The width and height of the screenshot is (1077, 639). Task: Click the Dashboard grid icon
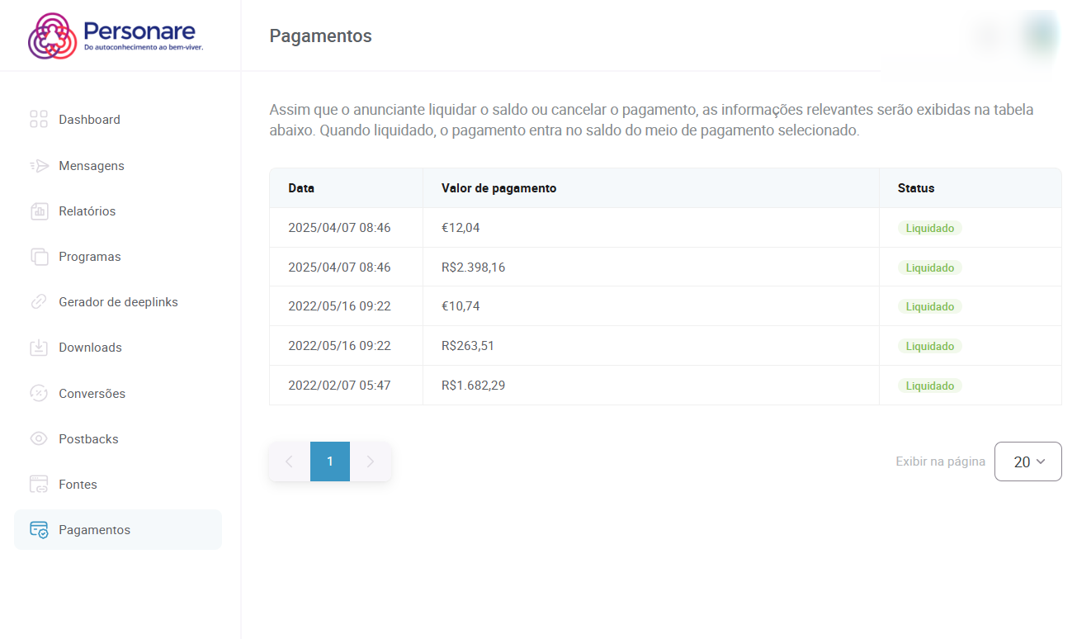(x=39, y=120)
